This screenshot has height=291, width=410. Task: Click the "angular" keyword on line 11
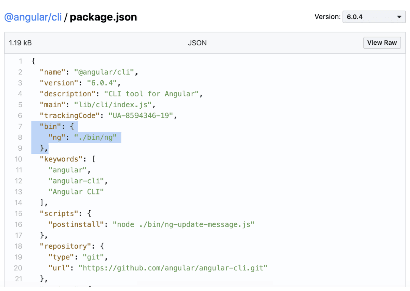[x=67, y=170]
